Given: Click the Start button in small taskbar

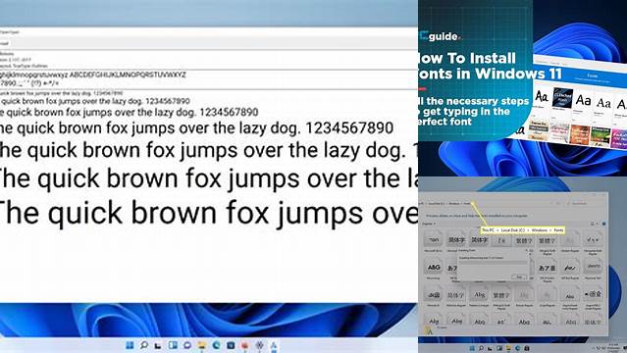Looking at the screenshot, I should coord(472,349).
